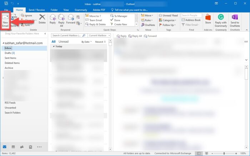Send the message to OneNote via the Send to OneNote button
The image size is (250, 156).
[x=235, y=20]
